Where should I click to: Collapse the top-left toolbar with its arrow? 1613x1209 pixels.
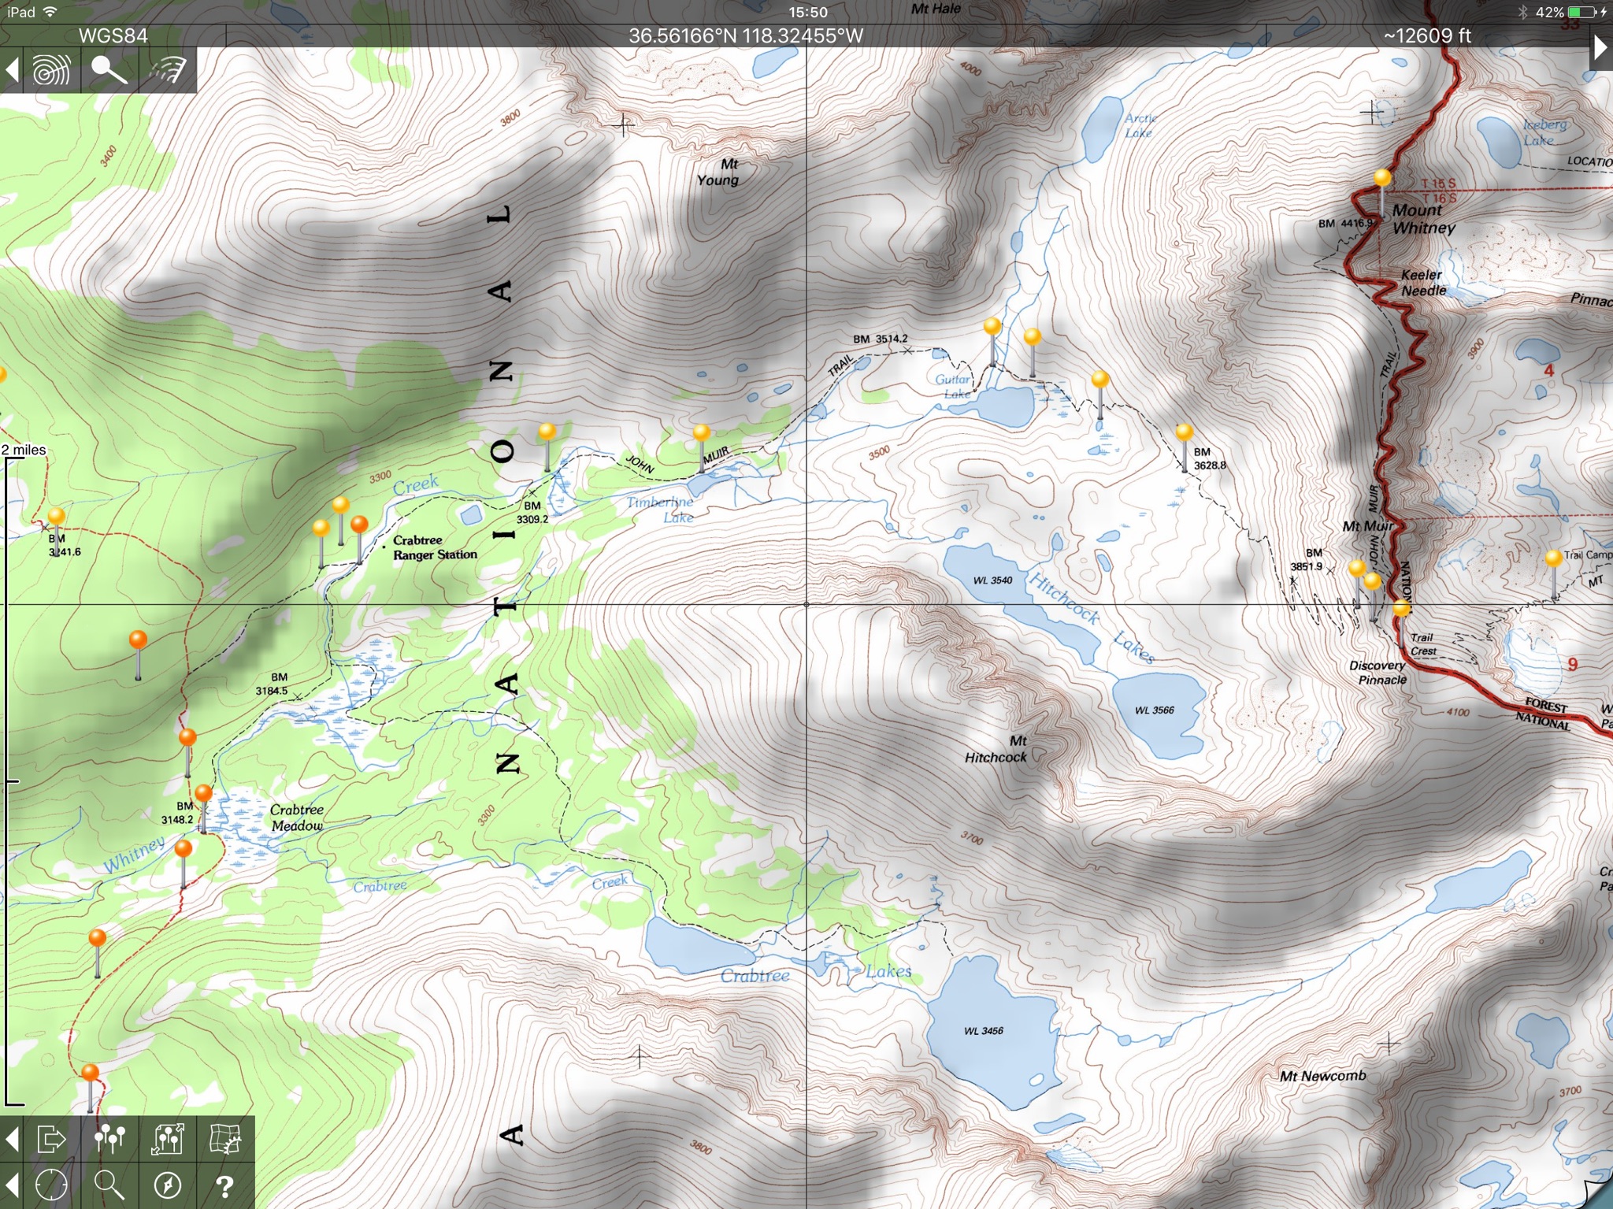click(x=12, y=71)
